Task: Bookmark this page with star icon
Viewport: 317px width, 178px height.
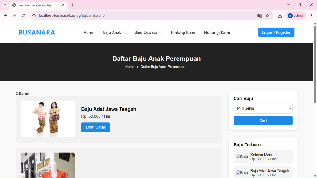Action: click(268, 15)
